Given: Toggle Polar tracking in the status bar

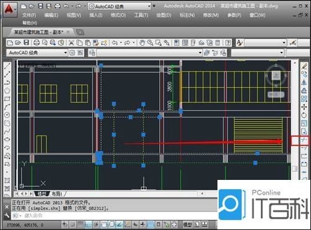Looking at the screenshot, I should [x=96, y=224].
